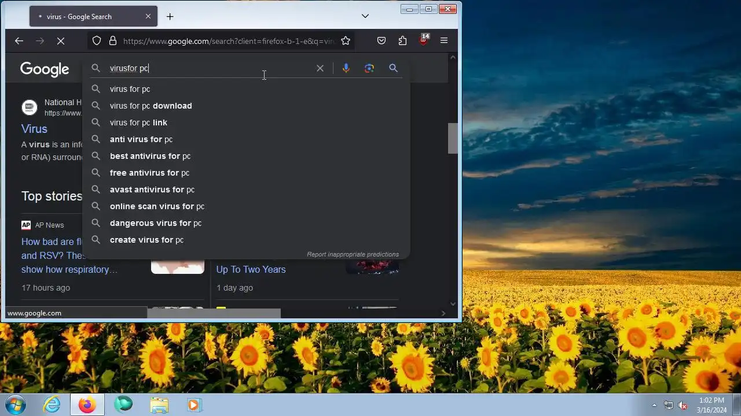Choose suggestion 'create virus for pc'
741x416 pixels.
(x=246, y=240)
